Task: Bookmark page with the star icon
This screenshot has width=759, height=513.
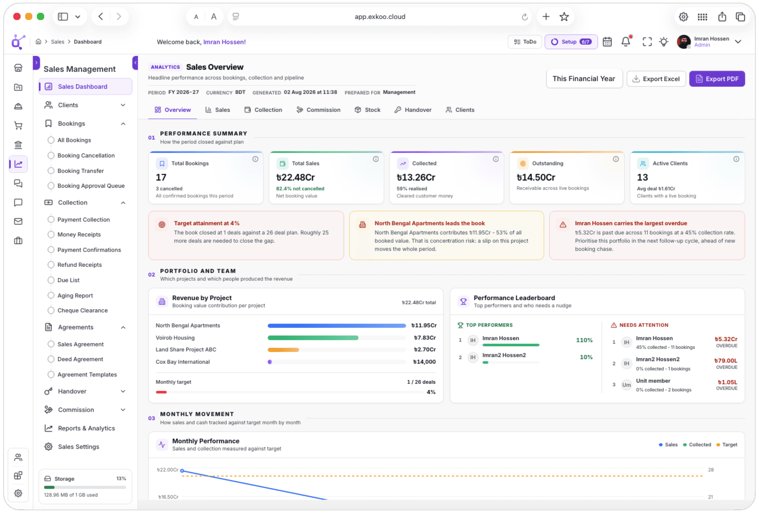Action: pos(564,16)
